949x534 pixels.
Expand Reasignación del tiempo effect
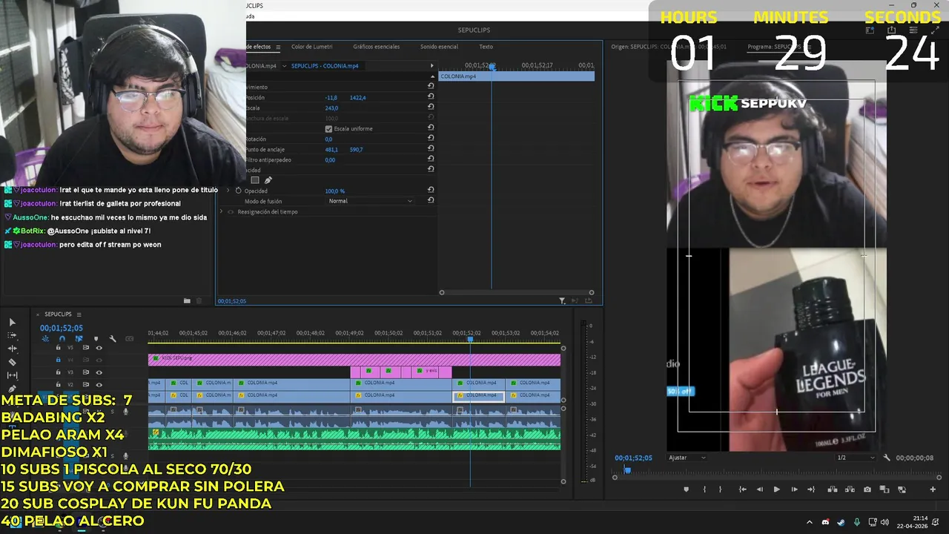tap(221, 211)
